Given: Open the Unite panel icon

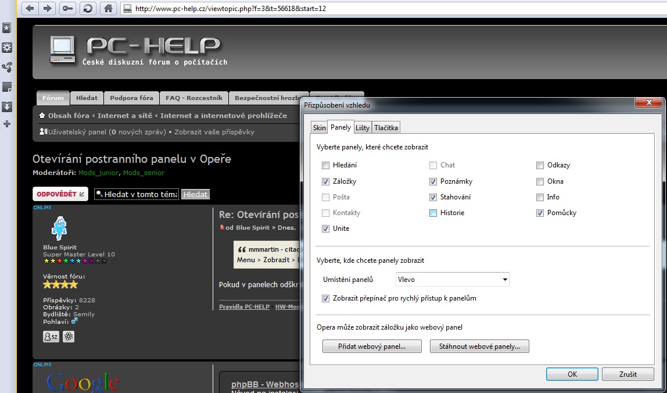Looking at the screenshot, I should (x=7, y=67).
